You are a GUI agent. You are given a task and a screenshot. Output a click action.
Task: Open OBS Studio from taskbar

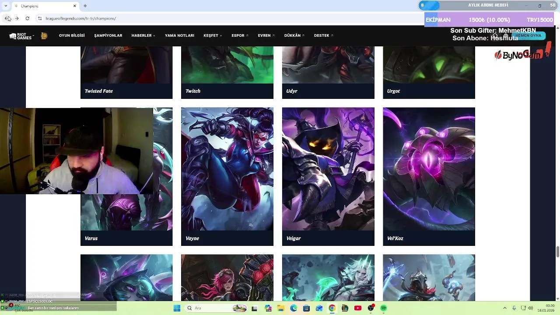tap(371, 308)
